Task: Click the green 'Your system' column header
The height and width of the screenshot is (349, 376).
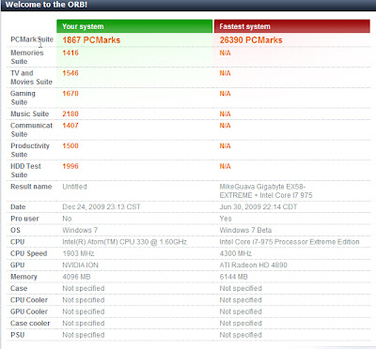Action: tap(134, 26)
